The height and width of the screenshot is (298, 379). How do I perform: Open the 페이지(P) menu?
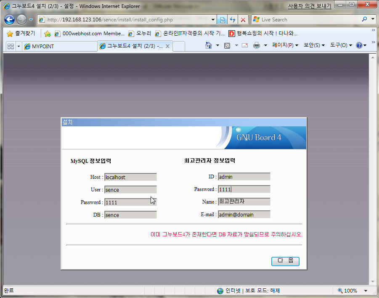pyautogui.click(x=285, y=45)
